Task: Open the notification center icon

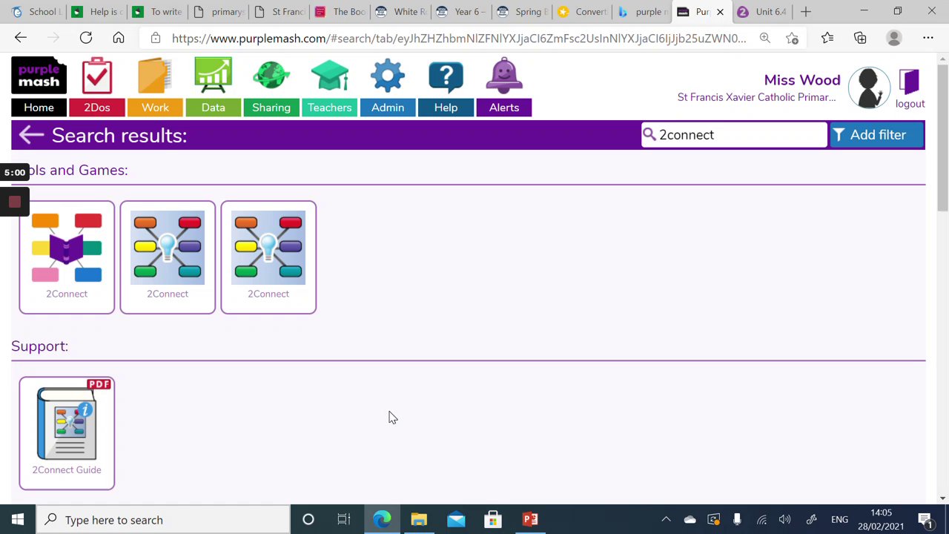Action: [926, 520]
